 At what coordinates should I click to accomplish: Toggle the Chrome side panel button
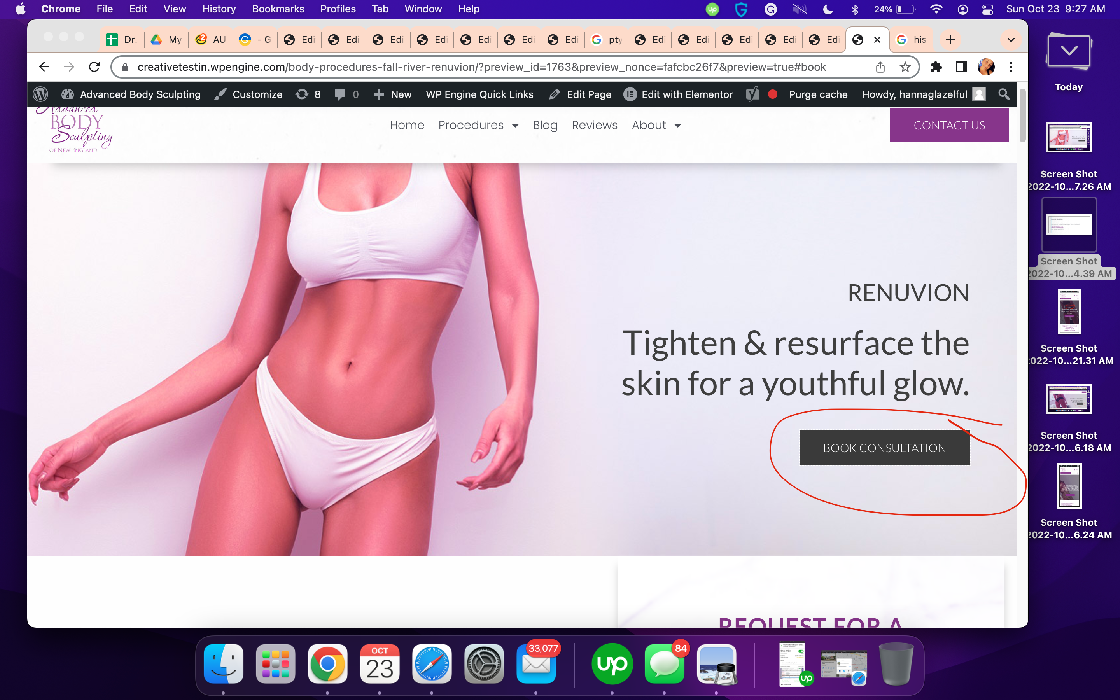[x=961, y=67]
